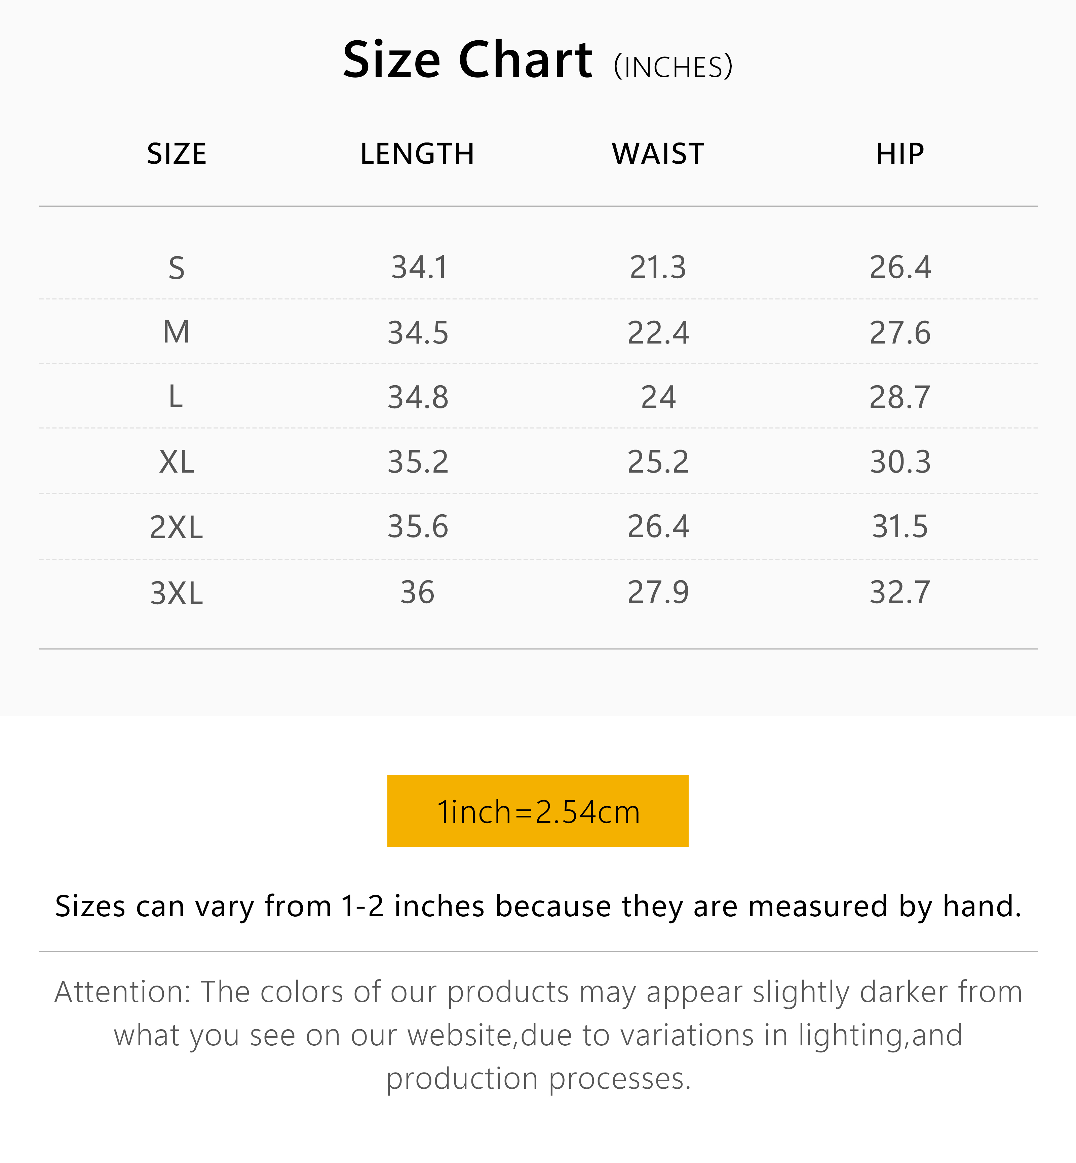Click the hip value 31.5

(x=899, y=527)
